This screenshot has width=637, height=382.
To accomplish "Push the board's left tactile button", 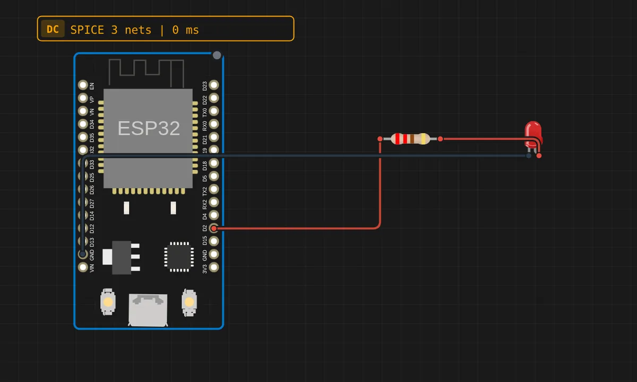I will (108, 302).
